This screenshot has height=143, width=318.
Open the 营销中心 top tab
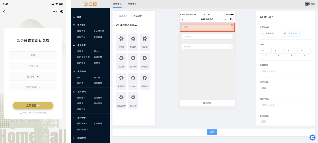click(x=117, y=4)
